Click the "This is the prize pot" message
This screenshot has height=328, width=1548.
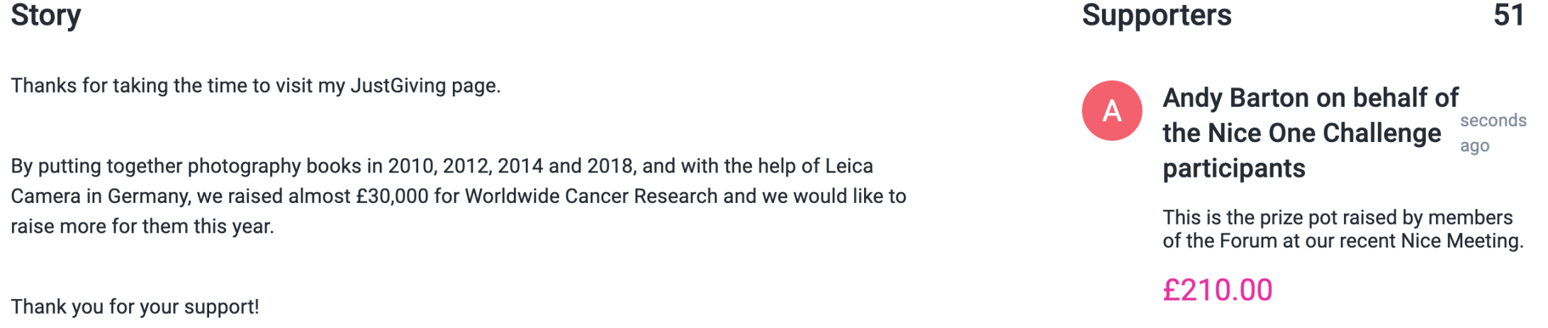[1337, 218]
